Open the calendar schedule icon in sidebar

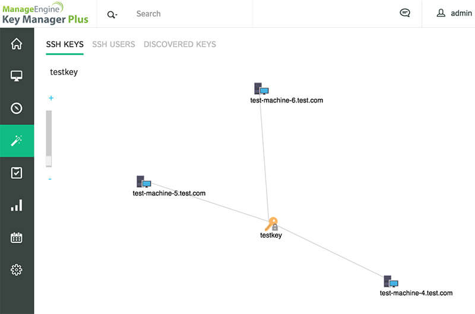click(17, 238)
